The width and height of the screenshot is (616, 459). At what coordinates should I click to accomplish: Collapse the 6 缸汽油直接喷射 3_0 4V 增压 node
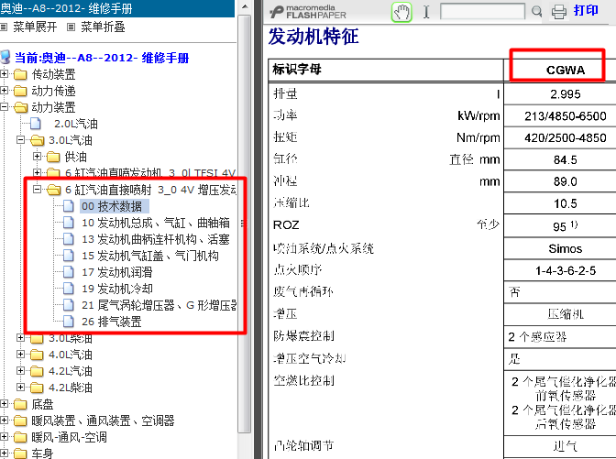pos(37,190)
